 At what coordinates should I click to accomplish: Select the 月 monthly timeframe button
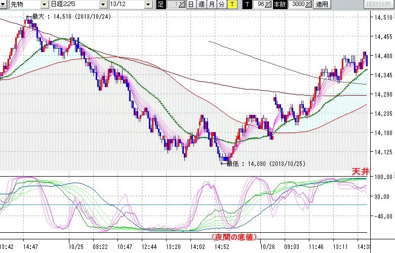coord(211,5)
